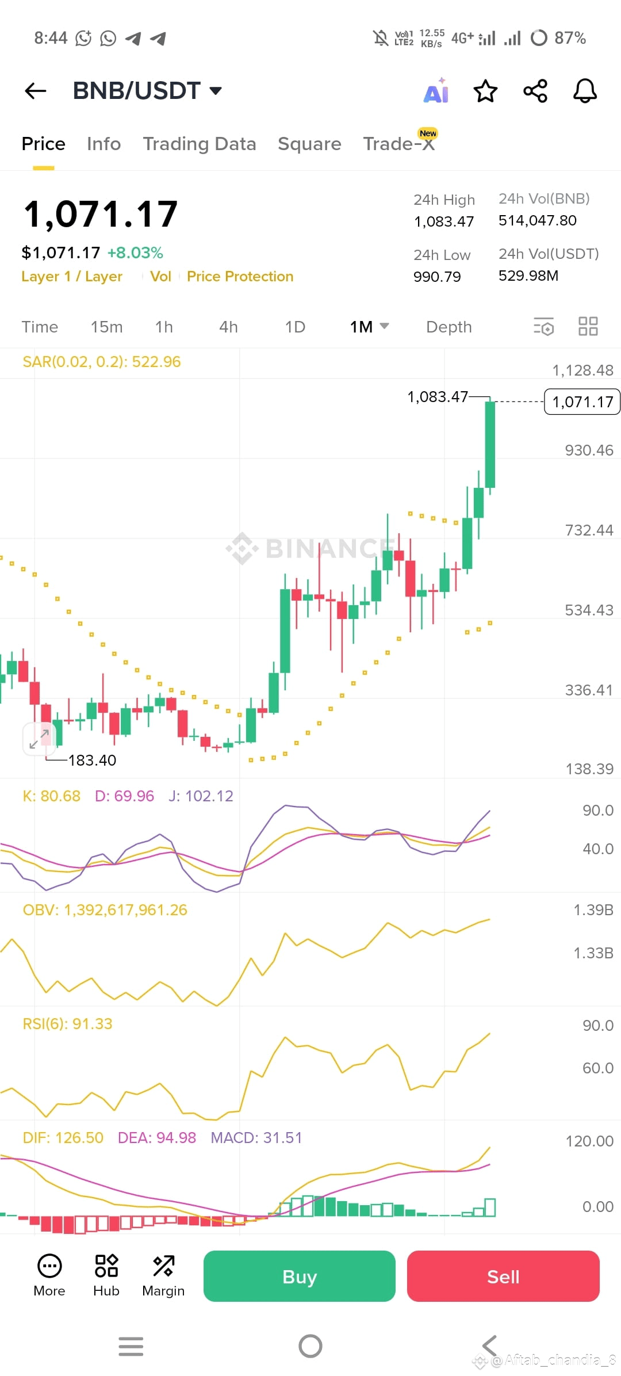This screenshot has width=621, height=1376.
Task: Tap the +8.03% change value
Action: [x=135, y=253]
